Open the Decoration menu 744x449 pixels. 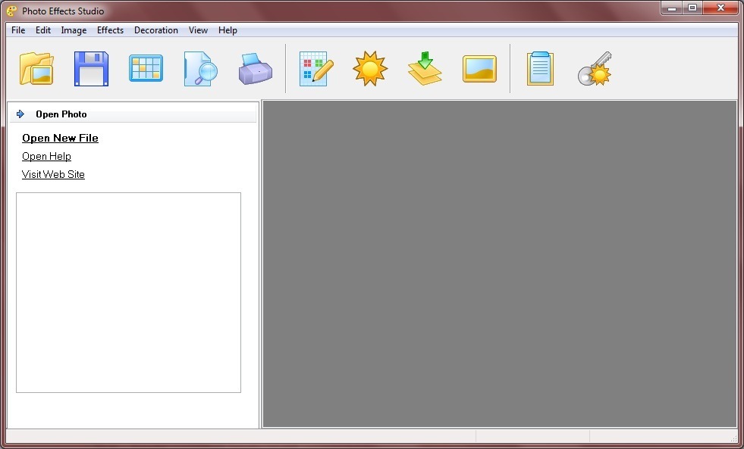[155, 30]
